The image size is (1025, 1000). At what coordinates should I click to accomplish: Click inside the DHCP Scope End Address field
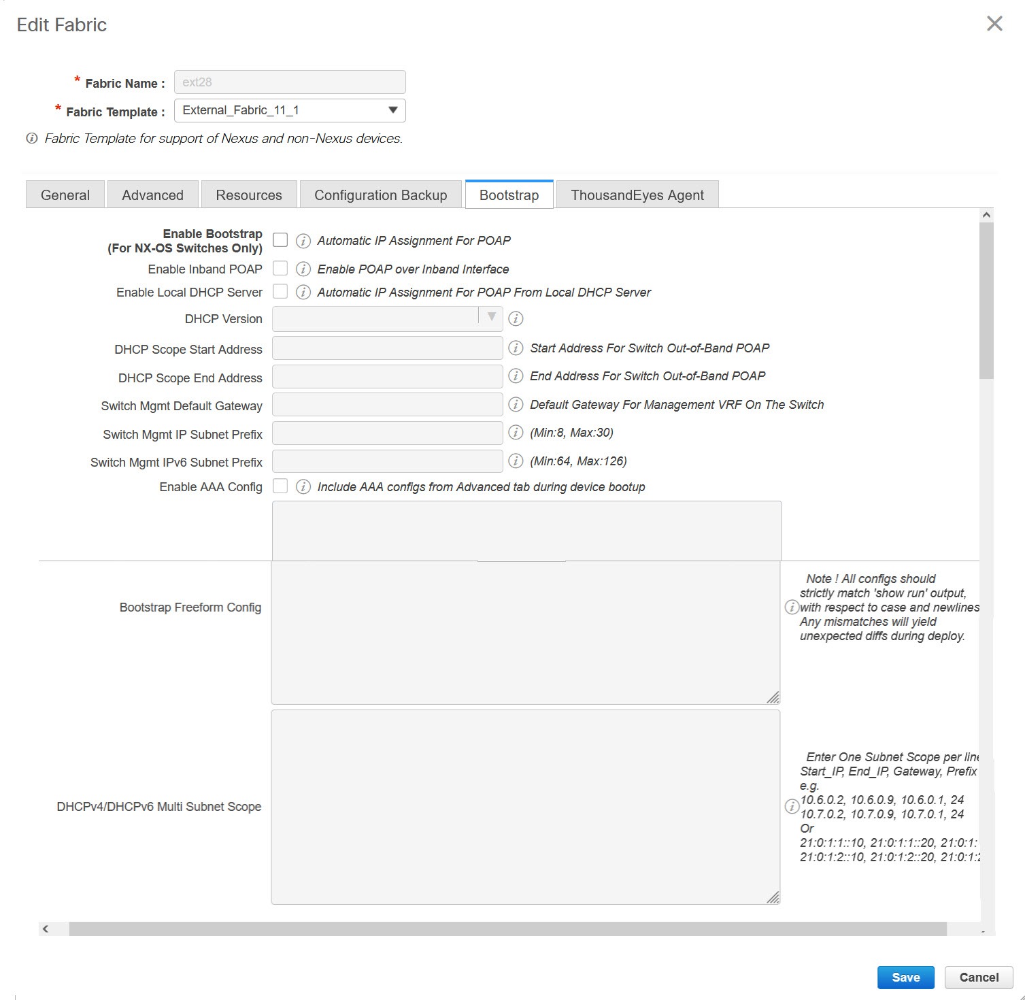click(x=386, y=376)
